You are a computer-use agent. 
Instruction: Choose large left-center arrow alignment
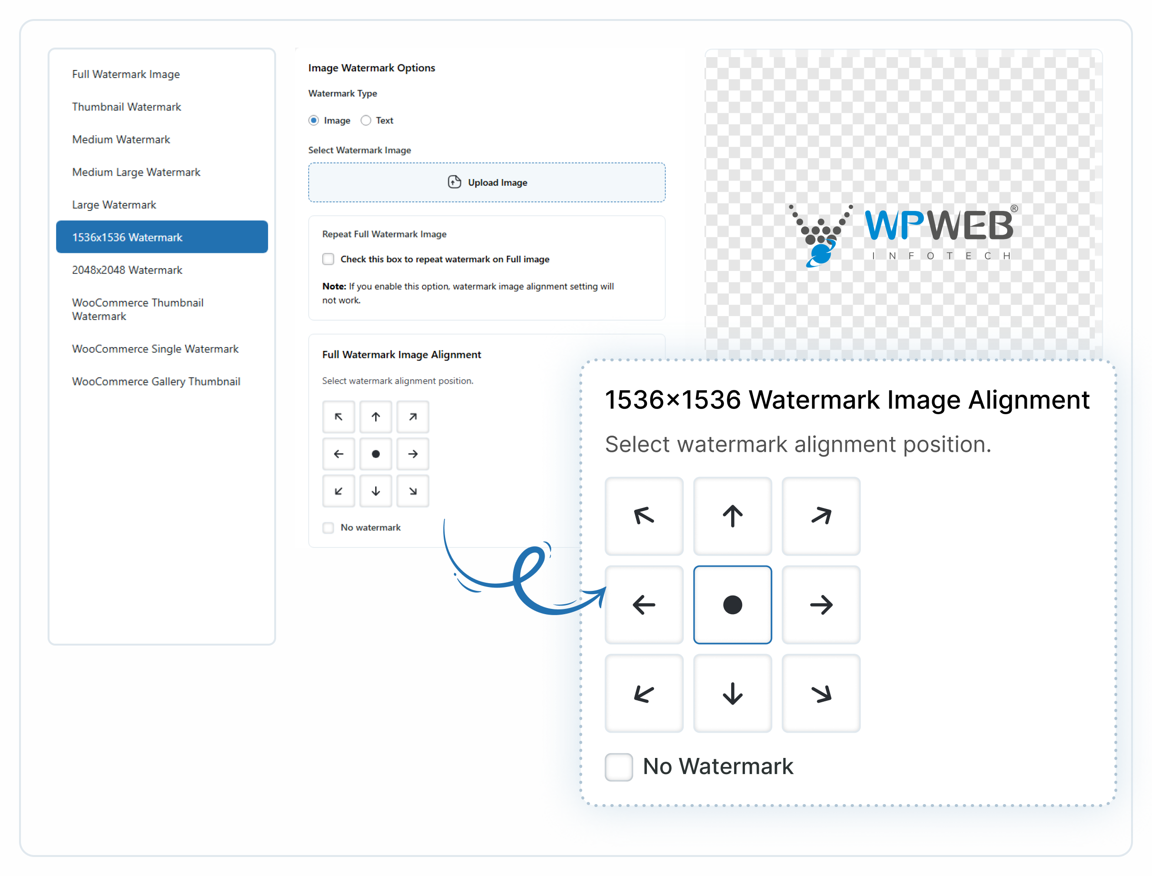click(x=644, y=605)
